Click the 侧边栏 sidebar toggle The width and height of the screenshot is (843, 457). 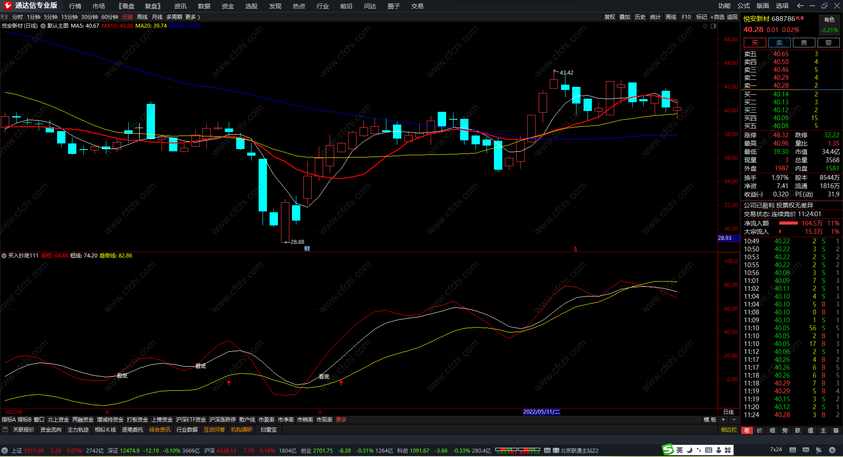tap(729, 430)
